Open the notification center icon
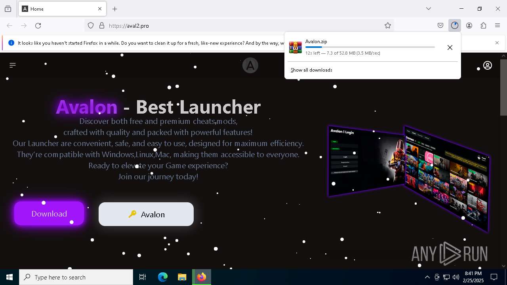Viewport: 507px width, 285px height. tap(494, 277)
